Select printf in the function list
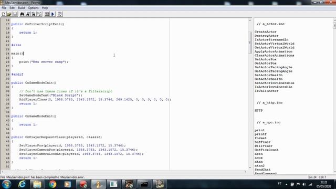 (260, 134)
